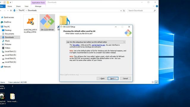Click the Back button in Git Setup
Screen dimensions: 190x107
102,78
